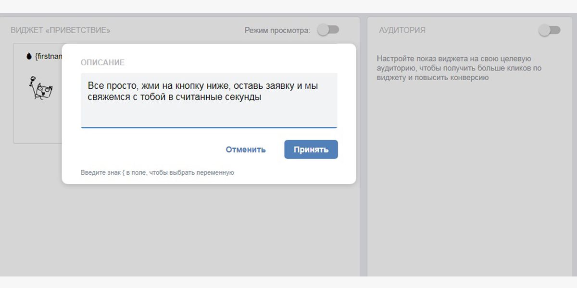The height and width of the screenshot is (288, 577).
Task: Click the start of text Все просто
Action: 88,86
